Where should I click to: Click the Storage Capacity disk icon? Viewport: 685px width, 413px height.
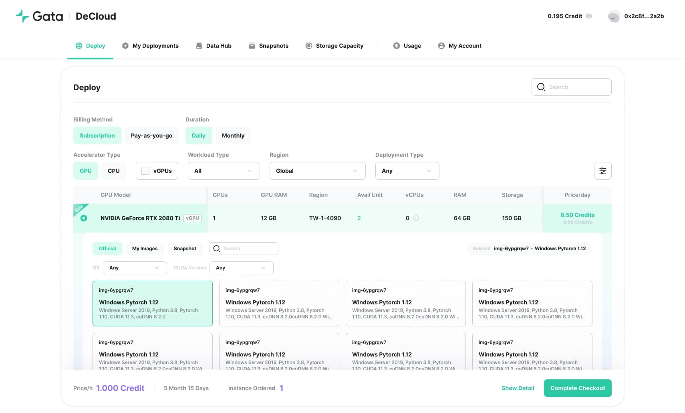coord(309,46)
